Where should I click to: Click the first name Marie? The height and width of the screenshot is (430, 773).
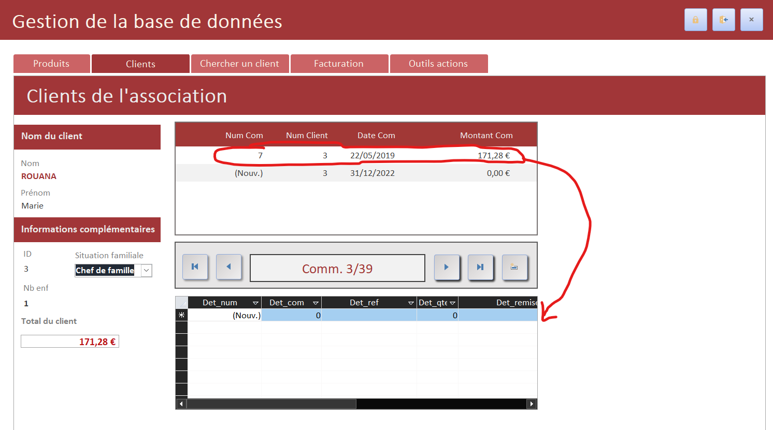tap(32, 205)
